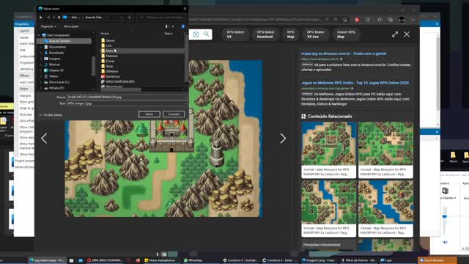This screenshot has width=469, height=264.
Task: Close the Bing image viewer
Action: (407, 34)
